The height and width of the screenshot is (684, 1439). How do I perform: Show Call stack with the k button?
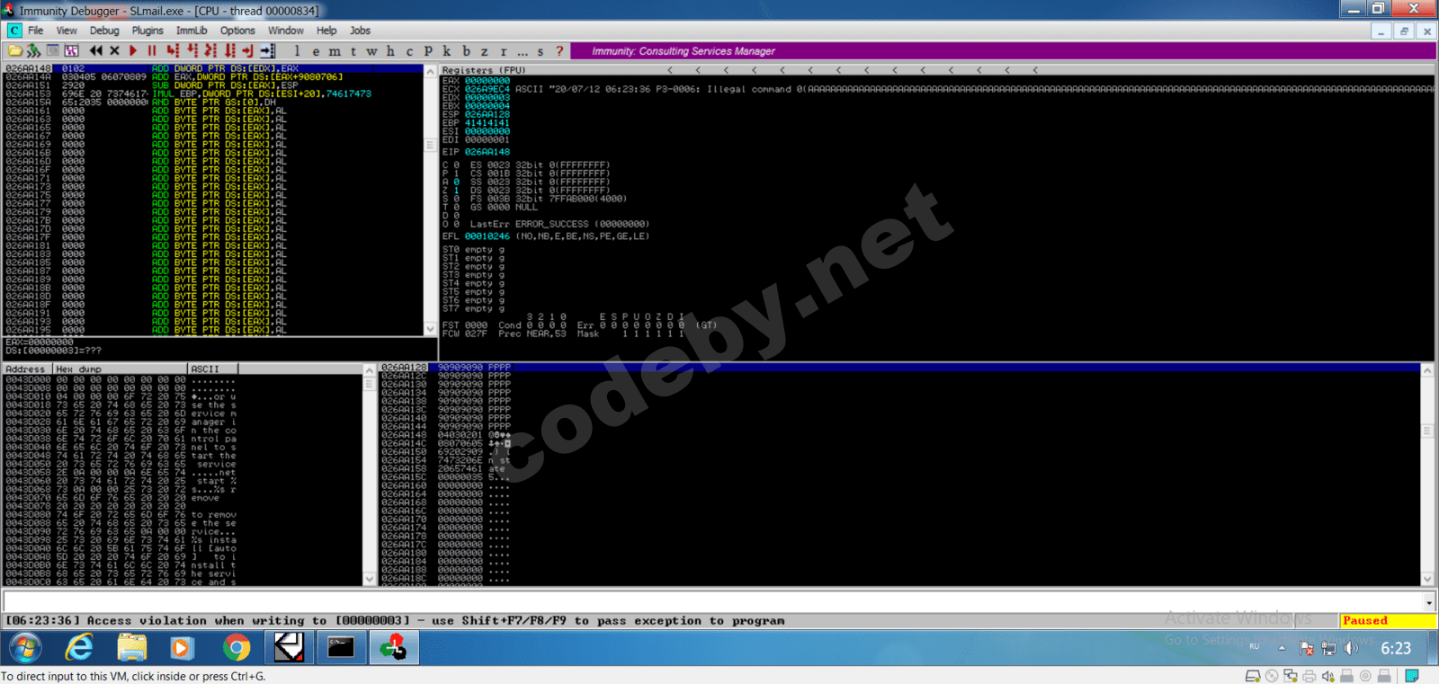click(x=447, y=51)
